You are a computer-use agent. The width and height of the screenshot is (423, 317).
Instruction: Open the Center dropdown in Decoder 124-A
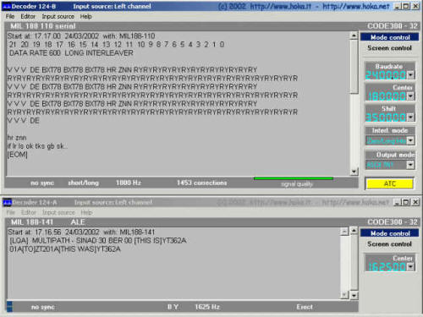pyautogui.click(x=410, y=266)
